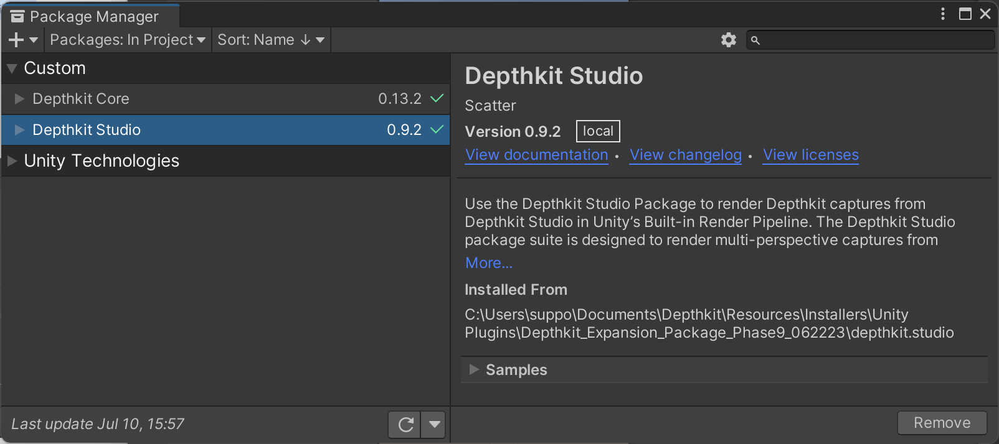Image resolution: width=999 pixels, height=444 pixels.
Task: Expand Depthkit Core version list arrow
Action: [x=19, y=99]
